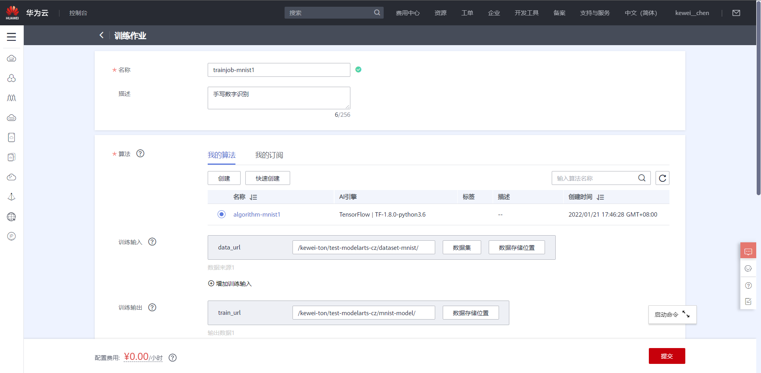Viewport: 761px width, 373px height.
Task: Open 备案 menu
Action: click(x=559, y=13)
